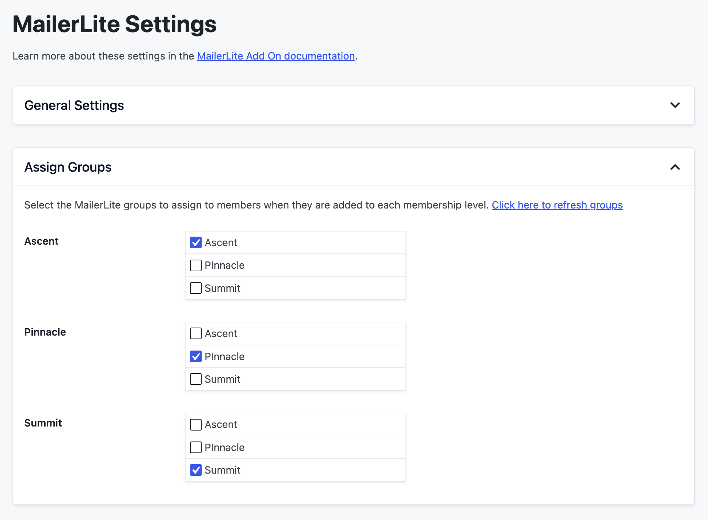The image size is (708, 520).
Task: Check PInnacle group for Ascent level
Action: click(196, 265)
